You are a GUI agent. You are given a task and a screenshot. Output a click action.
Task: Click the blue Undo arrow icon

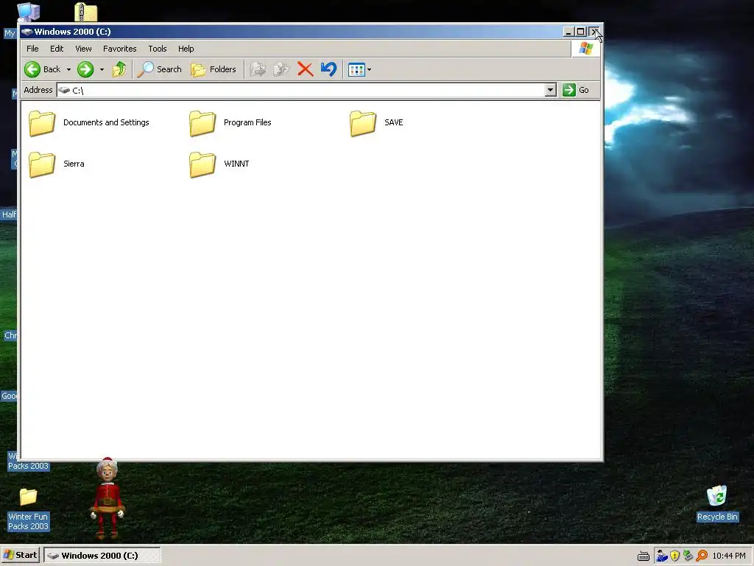(x=329, y=69)
